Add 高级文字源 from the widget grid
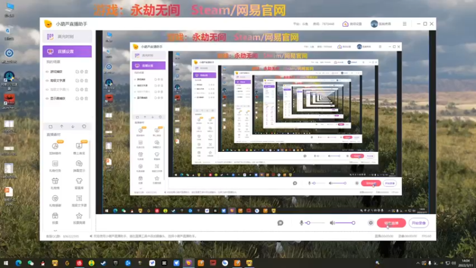This screenshot has width=476, height=268. click(79, 201)
